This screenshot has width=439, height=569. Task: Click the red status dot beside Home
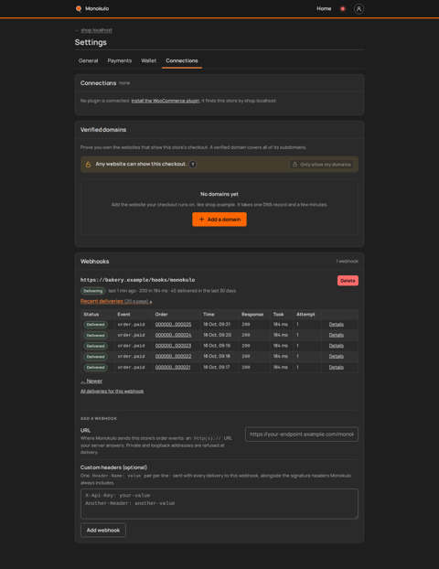(342, 9)
